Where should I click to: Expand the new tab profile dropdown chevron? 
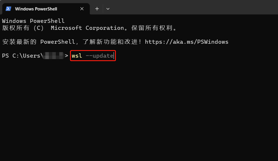click(x=108, y=9)
